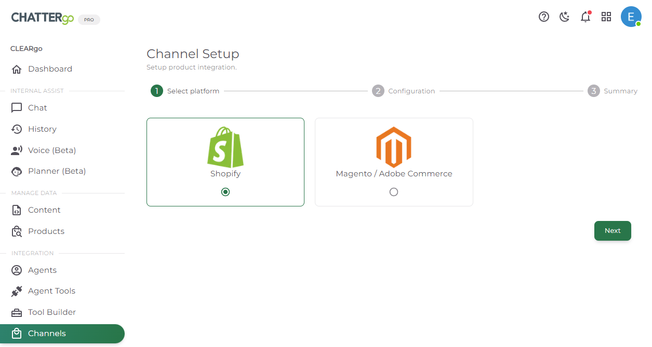The width and height of the screenshot is (652, 347).
Task: Open the user profile avatar
Action: click(x=631, y=17)
